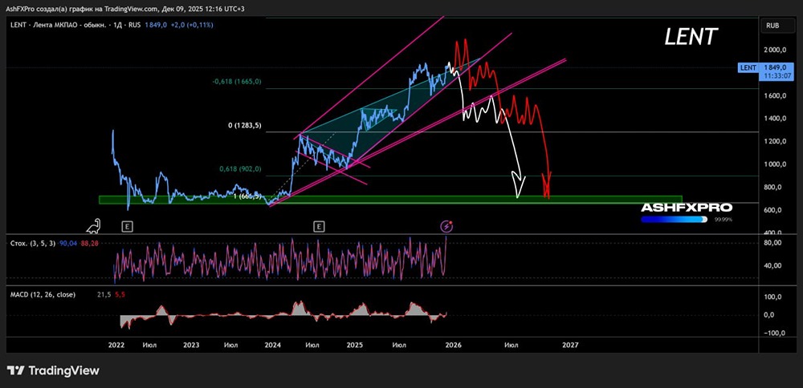Click the dinosaur icon on the chart timeline
This screenshot has height=388, width=803.
click(95, 225)
